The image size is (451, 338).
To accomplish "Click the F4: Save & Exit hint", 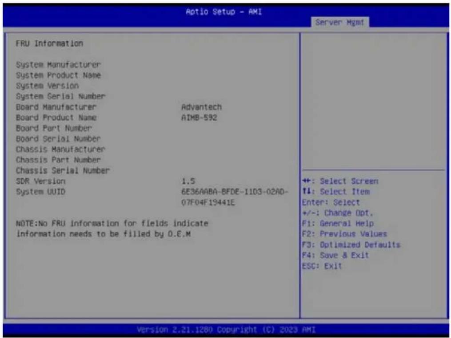I will (x=335, y=255).
